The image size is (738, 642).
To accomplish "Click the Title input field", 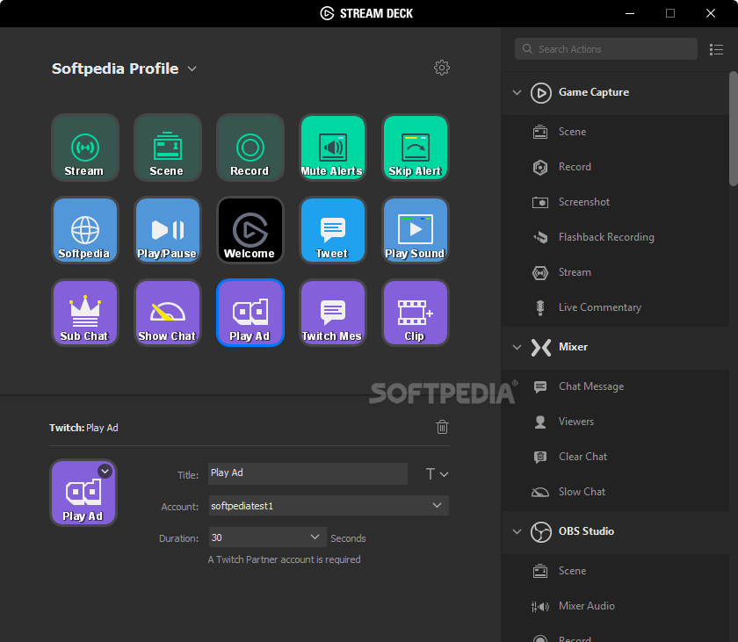I will [307, 473].
